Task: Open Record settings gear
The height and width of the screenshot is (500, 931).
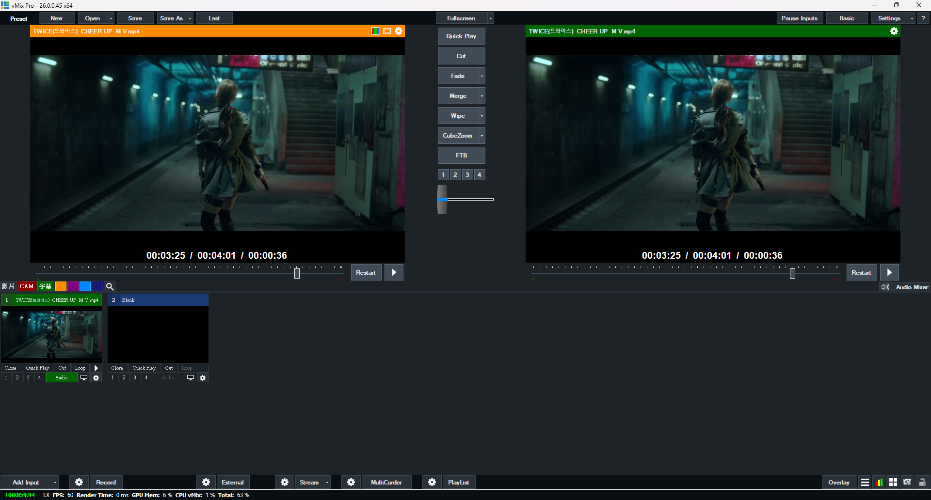Action: coord(79,482)
